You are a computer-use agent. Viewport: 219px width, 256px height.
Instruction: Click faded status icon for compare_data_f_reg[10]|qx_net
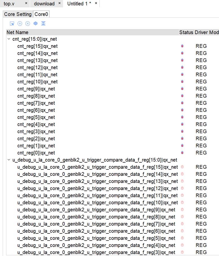[x=182, y=202]
